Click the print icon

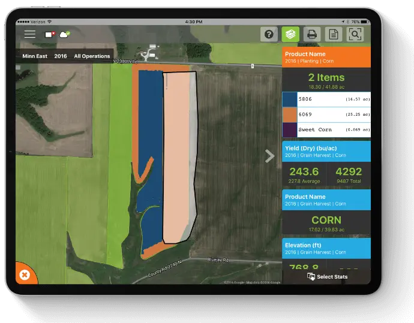click(312, 34)
